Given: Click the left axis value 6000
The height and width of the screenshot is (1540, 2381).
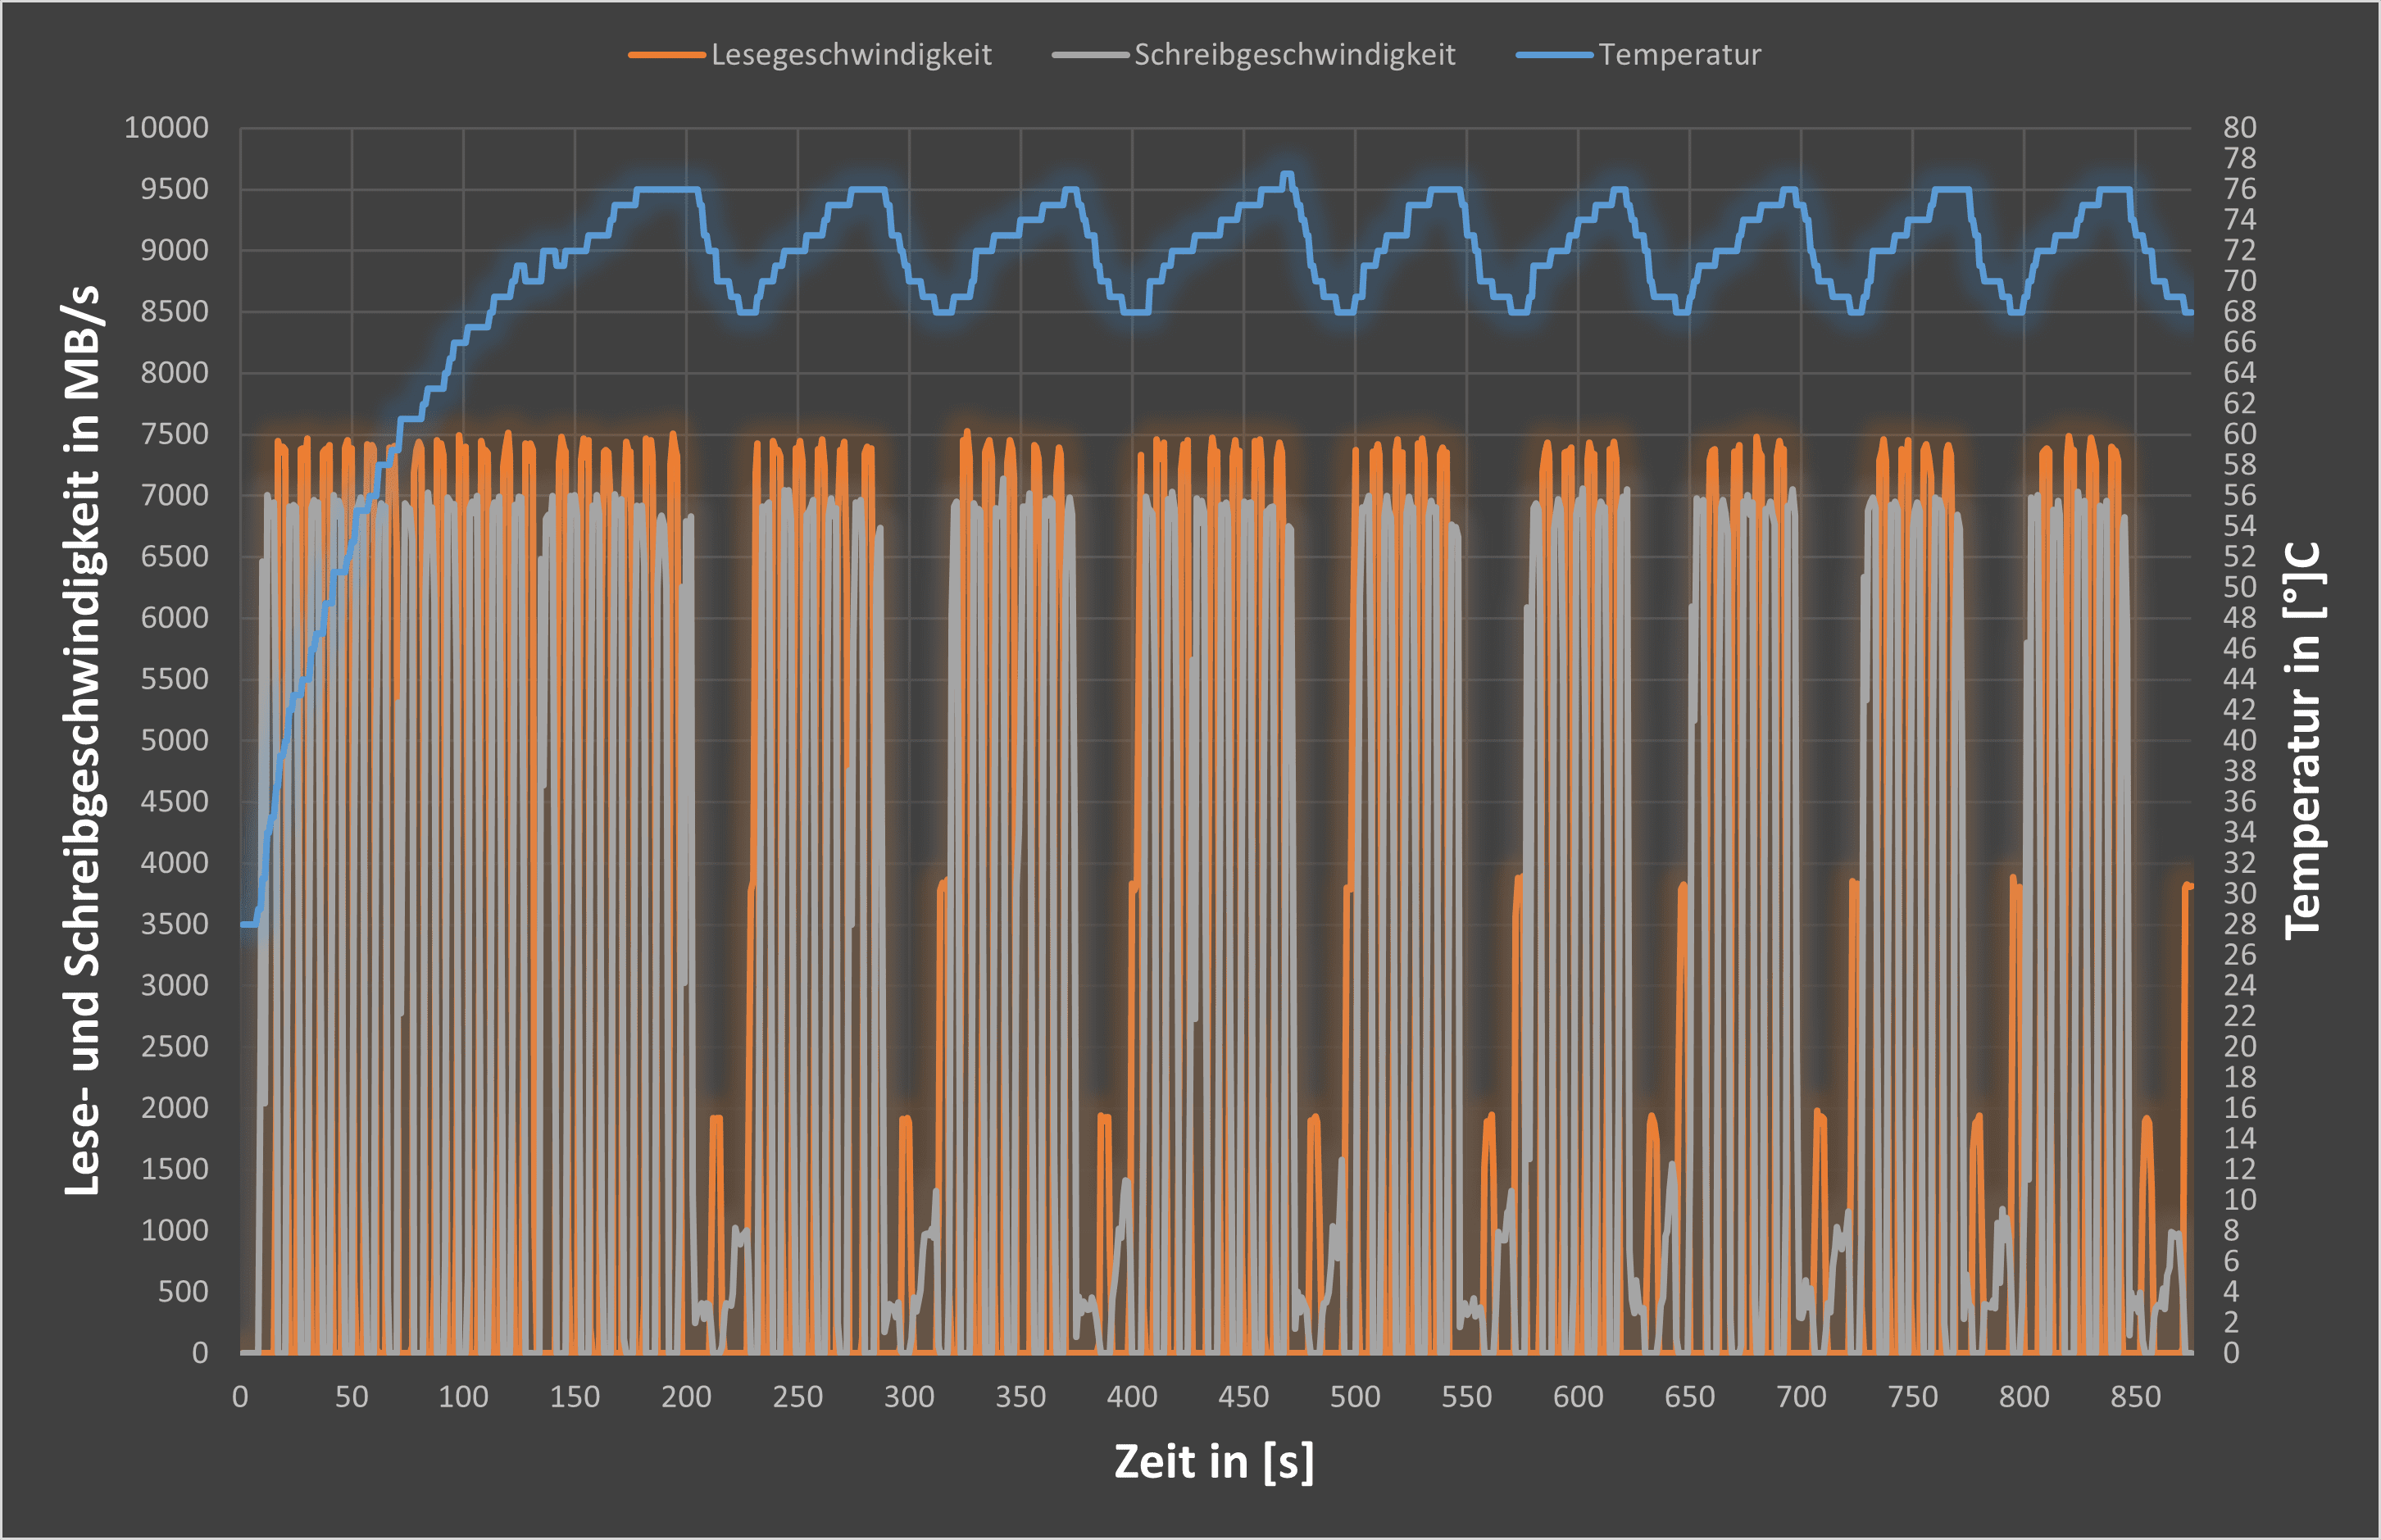Looking at the screenshot, I should (174, 618).
